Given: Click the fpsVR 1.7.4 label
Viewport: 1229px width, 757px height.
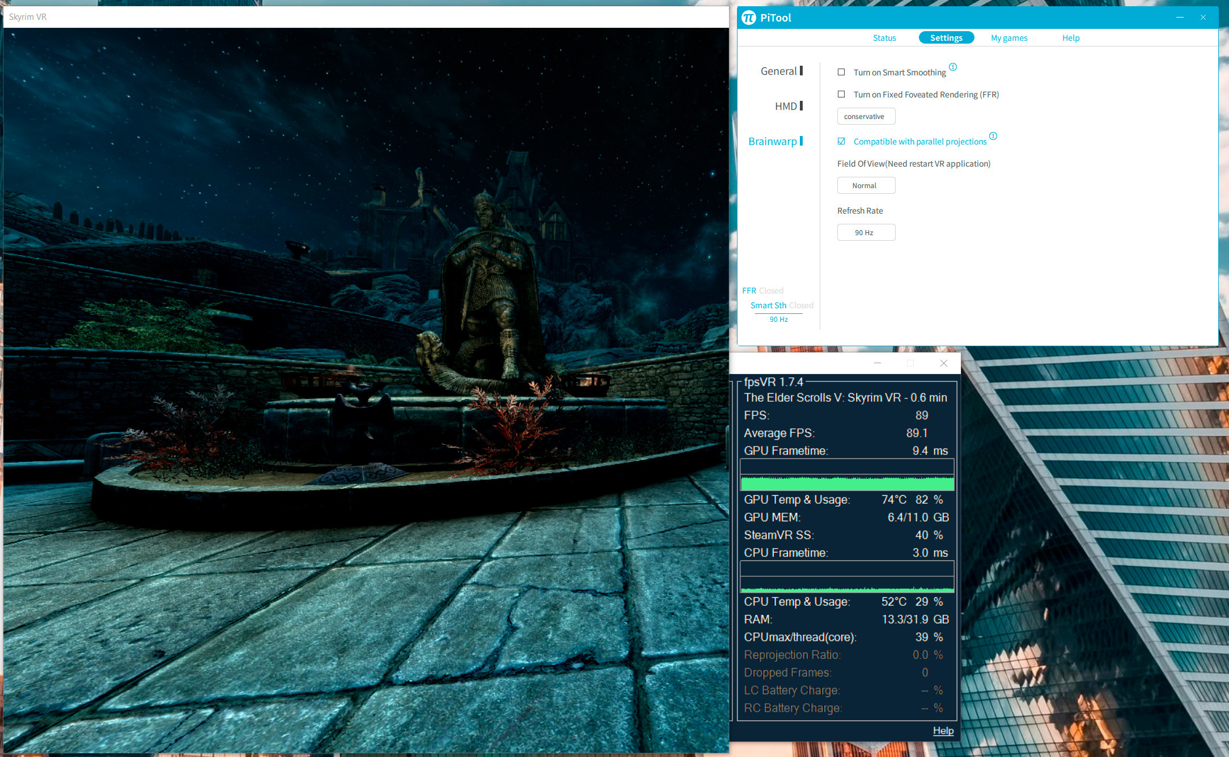Looking at the screenshot, I should (773, 382).
